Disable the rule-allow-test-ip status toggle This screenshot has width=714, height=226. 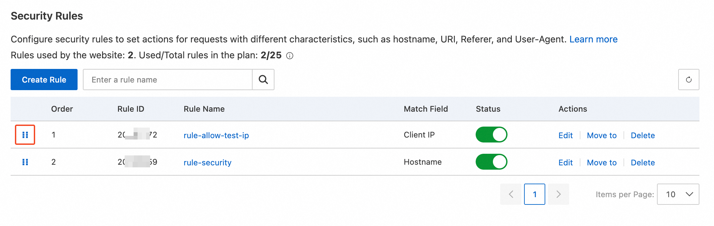(x=491, y=135)
